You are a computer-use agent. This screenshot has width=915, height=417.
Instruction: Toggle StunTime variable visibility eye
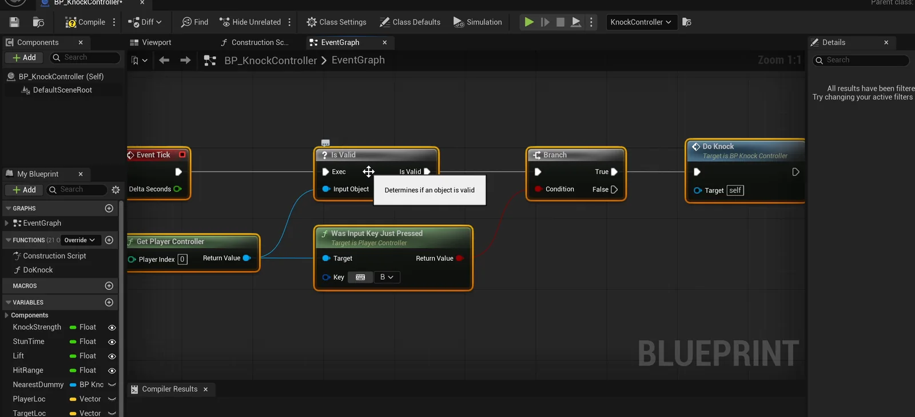[x=112, y=342]
